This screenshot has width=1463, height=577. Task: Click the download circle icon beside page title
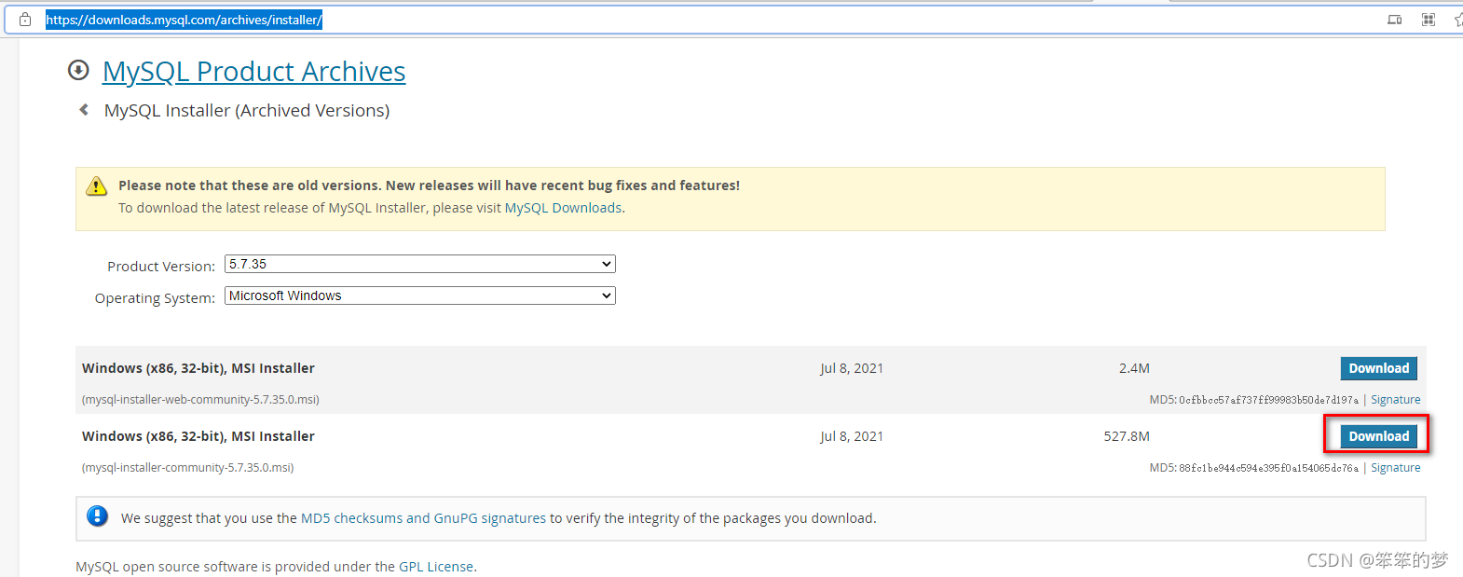point(78,70)
